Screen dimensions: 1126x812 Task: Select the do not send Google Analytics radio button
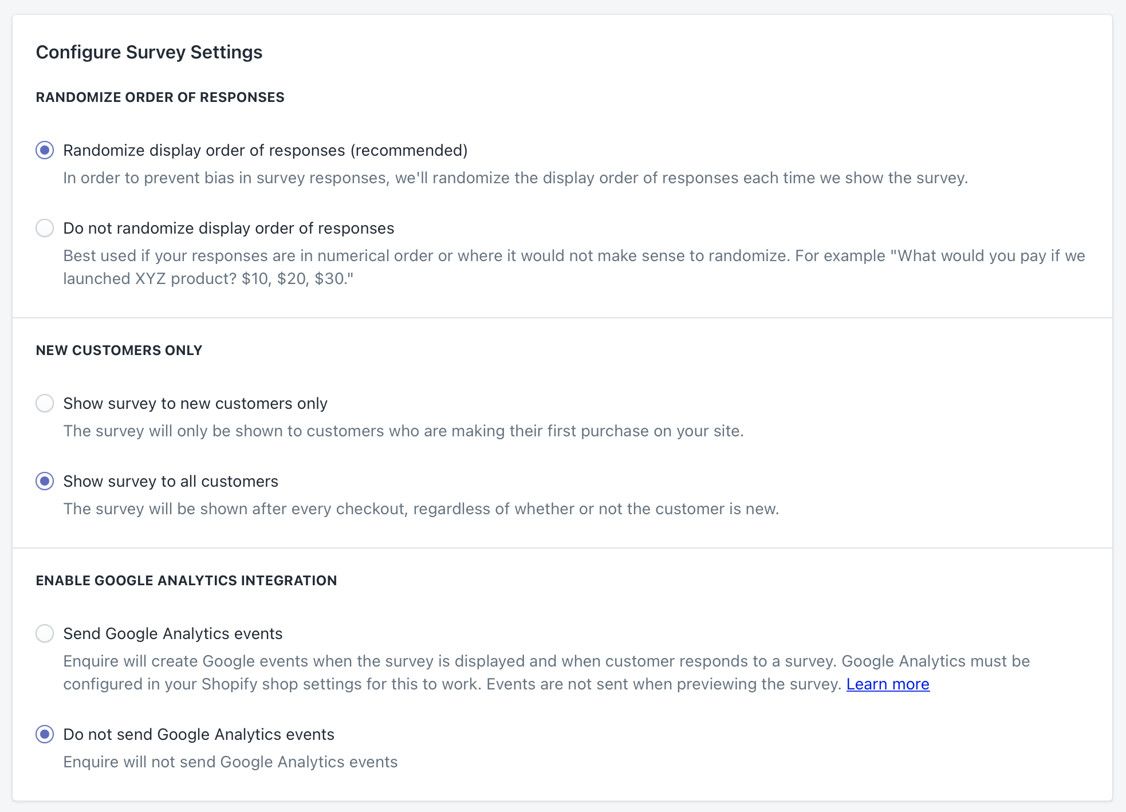click(x=45, y=734)
